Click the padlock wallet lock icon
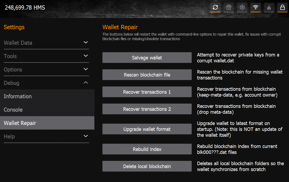 (x=283, y=7)
